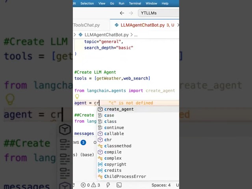Screen dimensions: 252x189
Task: Open the Terminal menu
Action: pos(135,4)
